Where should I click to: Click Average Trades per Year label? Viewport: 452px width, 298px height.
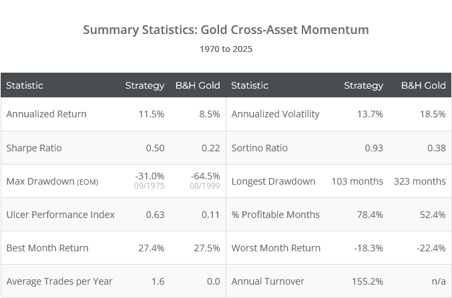[x=59, y=281]
